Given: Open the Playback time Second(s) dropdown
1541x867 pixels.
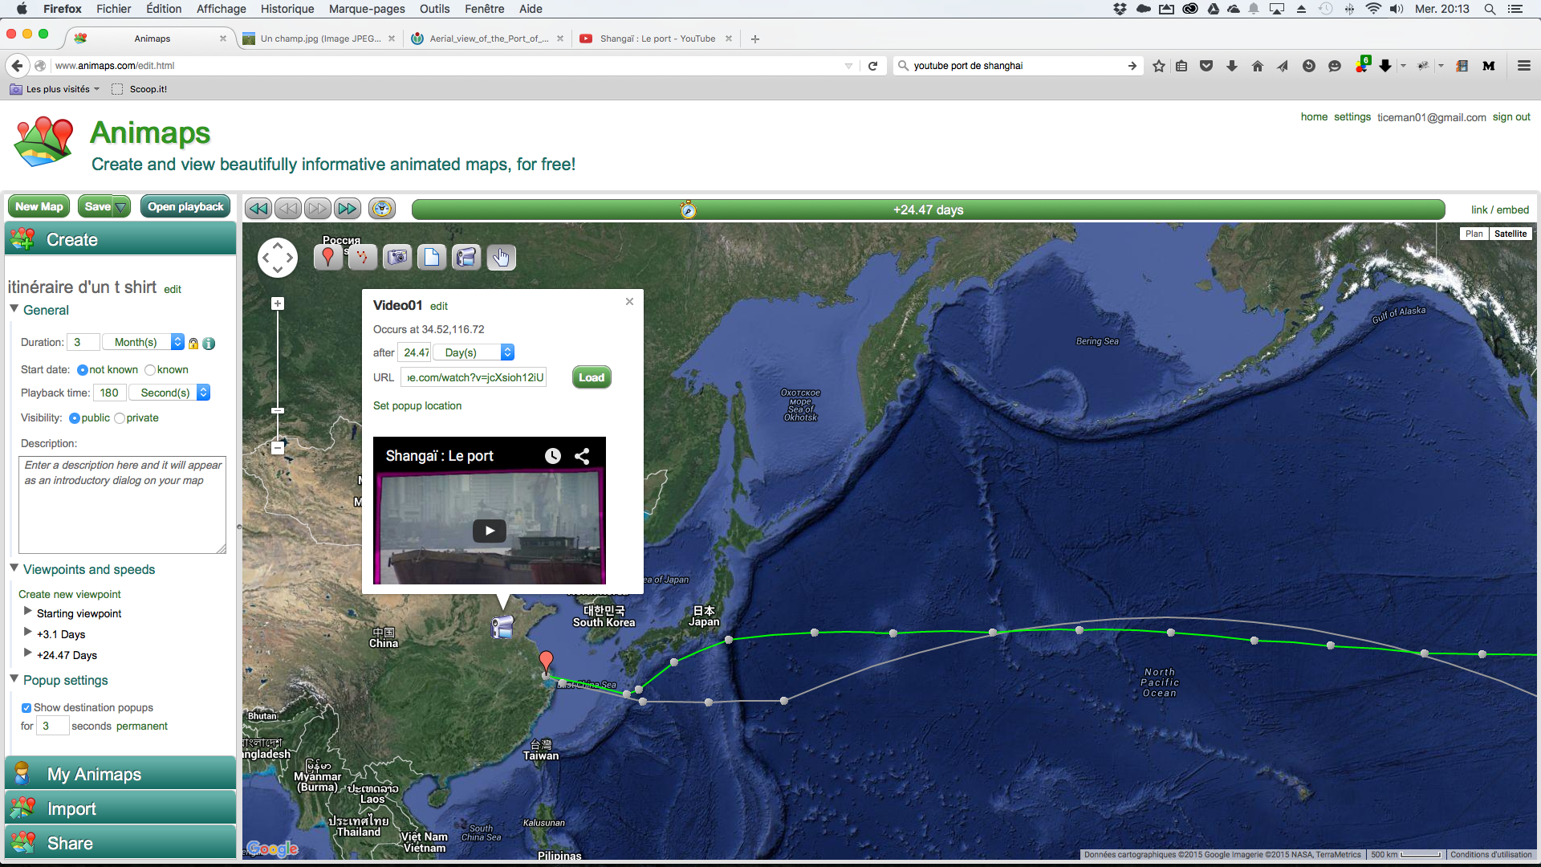Looking at the screenshot, I should 168,393.
